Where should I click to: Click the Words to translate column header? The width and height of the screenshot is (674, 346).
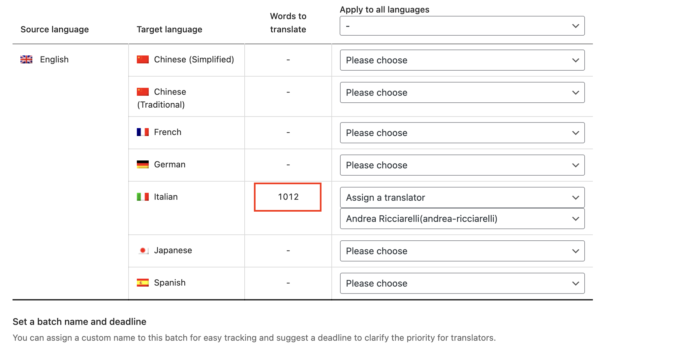point(288,23)
